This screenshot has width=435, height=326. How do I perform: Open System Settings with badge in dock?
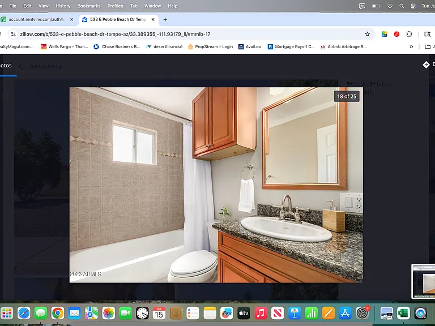362,314
